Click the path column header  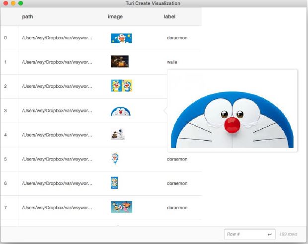click(27, 17)
